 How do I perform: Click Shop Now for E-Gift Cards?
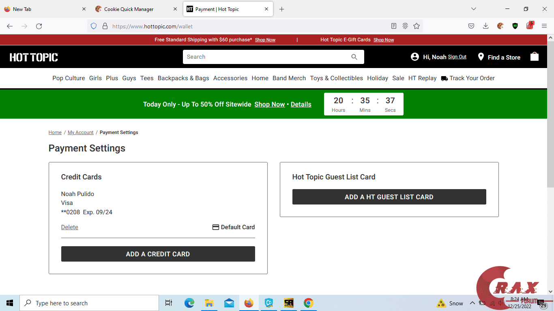384,40
